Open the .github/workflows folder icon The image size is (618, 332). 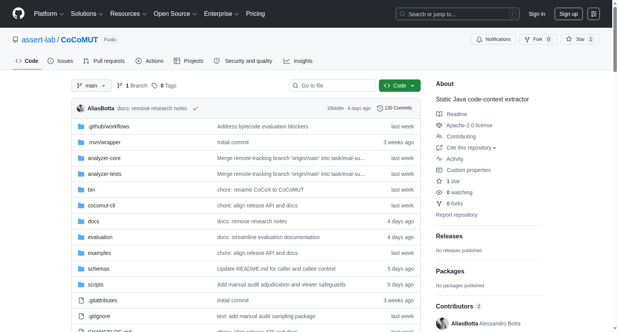[x=81, y=126]
